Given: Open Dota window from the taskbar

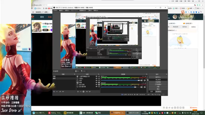Looking at the screenshot, I should [39, 113].
